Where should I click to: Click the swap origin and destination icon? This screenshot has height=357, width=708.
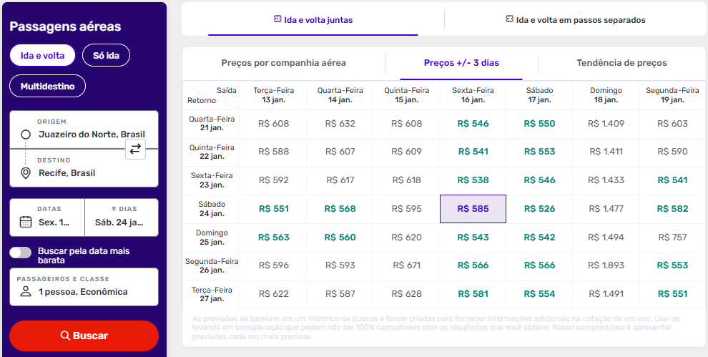[135, 149]
